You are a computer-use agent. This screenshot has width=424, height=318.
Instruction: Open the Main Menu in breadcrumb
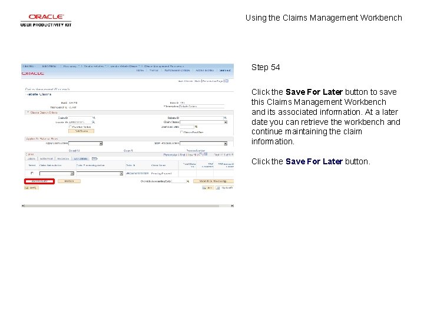point(49,66)
